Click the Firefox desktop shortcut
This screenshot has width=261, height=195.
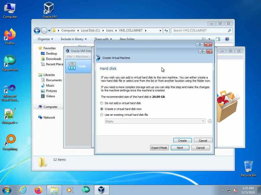tap(10, 37)
